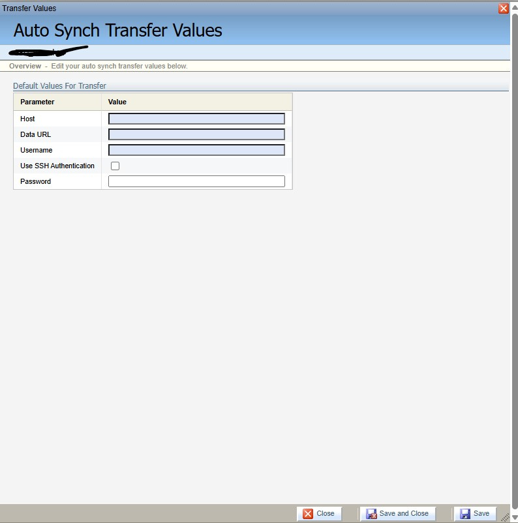
Task: Select the Username input field
Action: [x=196, y=150]
